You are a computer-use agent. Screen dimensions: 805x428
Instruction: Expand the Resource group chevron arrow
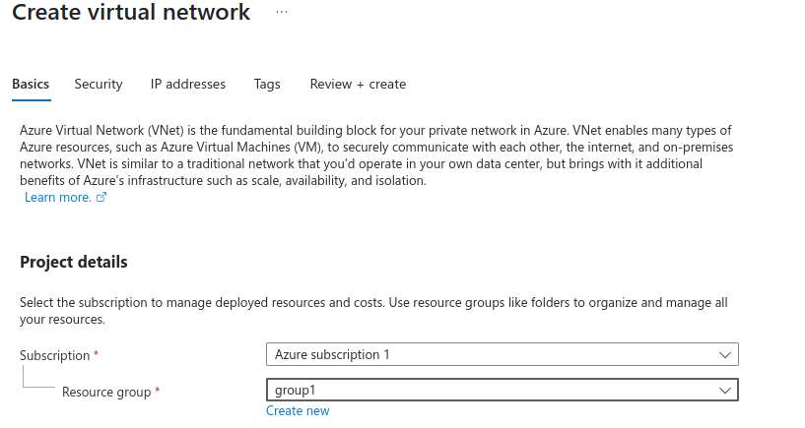725,390
